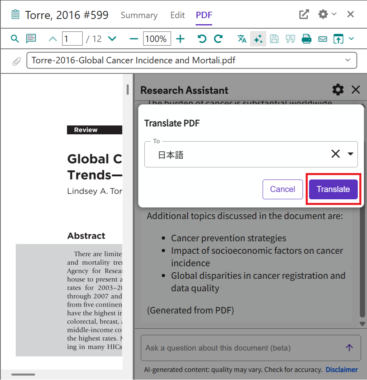Rotate the PDF counterclockwise

(x=202, y=39)
